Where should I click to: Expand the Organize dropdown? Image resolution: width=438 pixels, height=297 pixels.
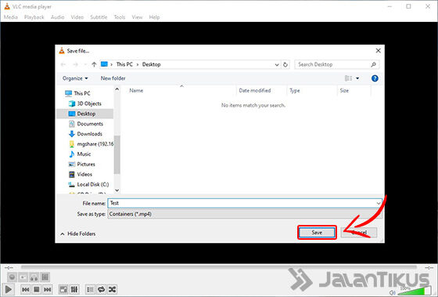tap(75, 78)
